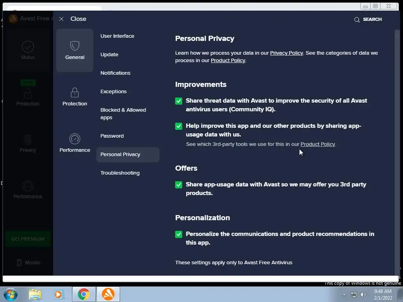Click the Personal Privacy page heading
The width and height of the screenshot is (403, 302).
[x=205, y=39]
